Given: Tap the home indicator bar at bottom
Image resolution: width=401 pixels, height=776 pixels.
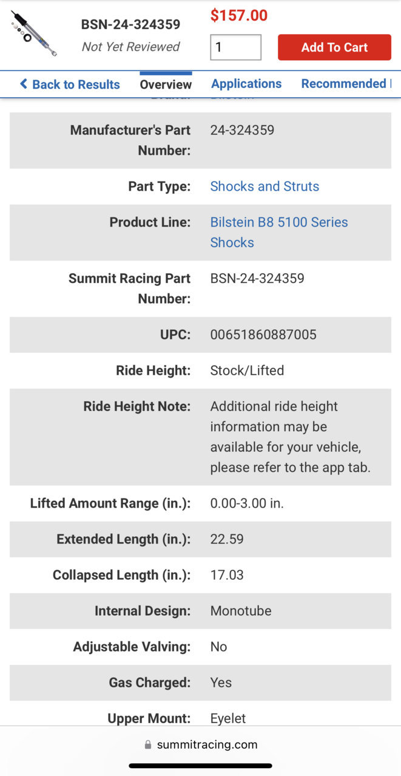Looking at the screenshot, I should tap(200, 766).
